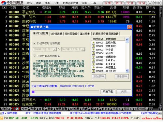Click the stock table vertical scrollbar thumb
This screenshot has height=122, width=163.
[x=161, y=13]
